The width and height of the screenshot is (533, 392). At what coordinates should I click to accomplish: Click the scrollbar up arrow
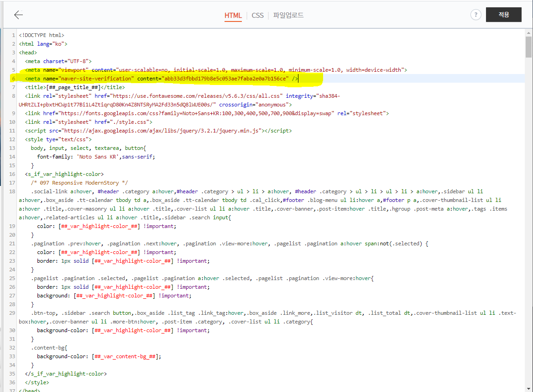(528, 33)
